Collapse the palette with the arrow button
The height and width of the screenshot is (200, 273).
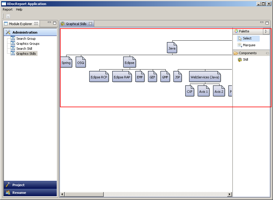click(x=266, y=32)
